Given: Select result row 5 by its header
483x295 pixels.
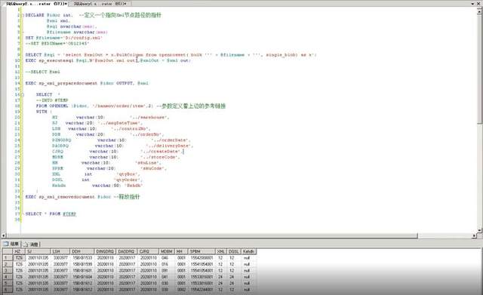Looking at the screenshot, I should (x=7, y=283).
